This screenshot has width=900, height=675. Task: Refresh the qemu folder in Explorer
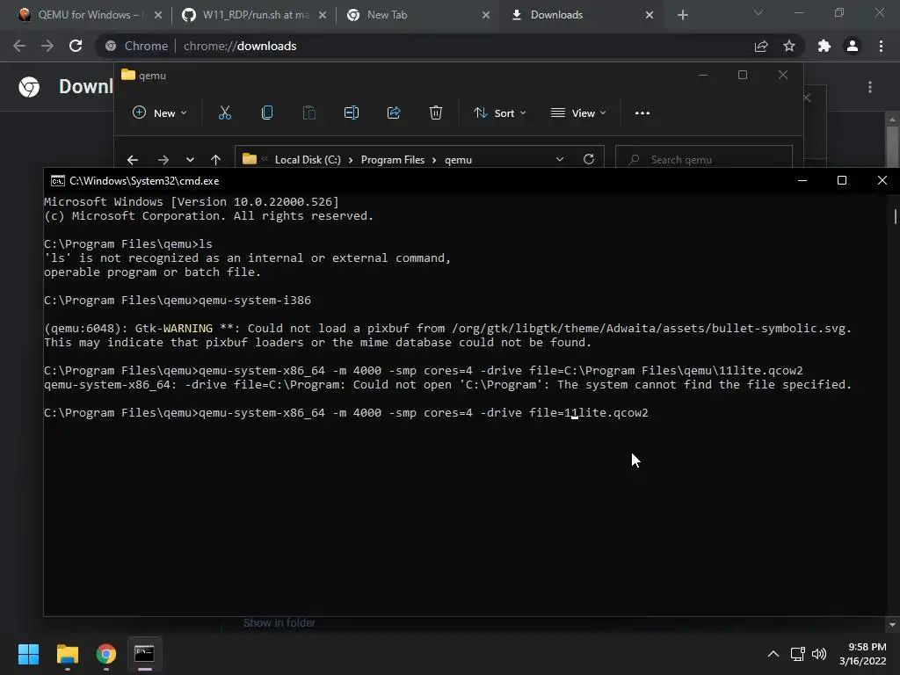click(x=589, y=159)
